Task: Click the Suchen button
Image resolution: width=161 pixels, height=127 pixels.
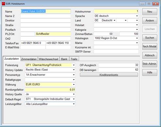Action: tap(150, 38)
